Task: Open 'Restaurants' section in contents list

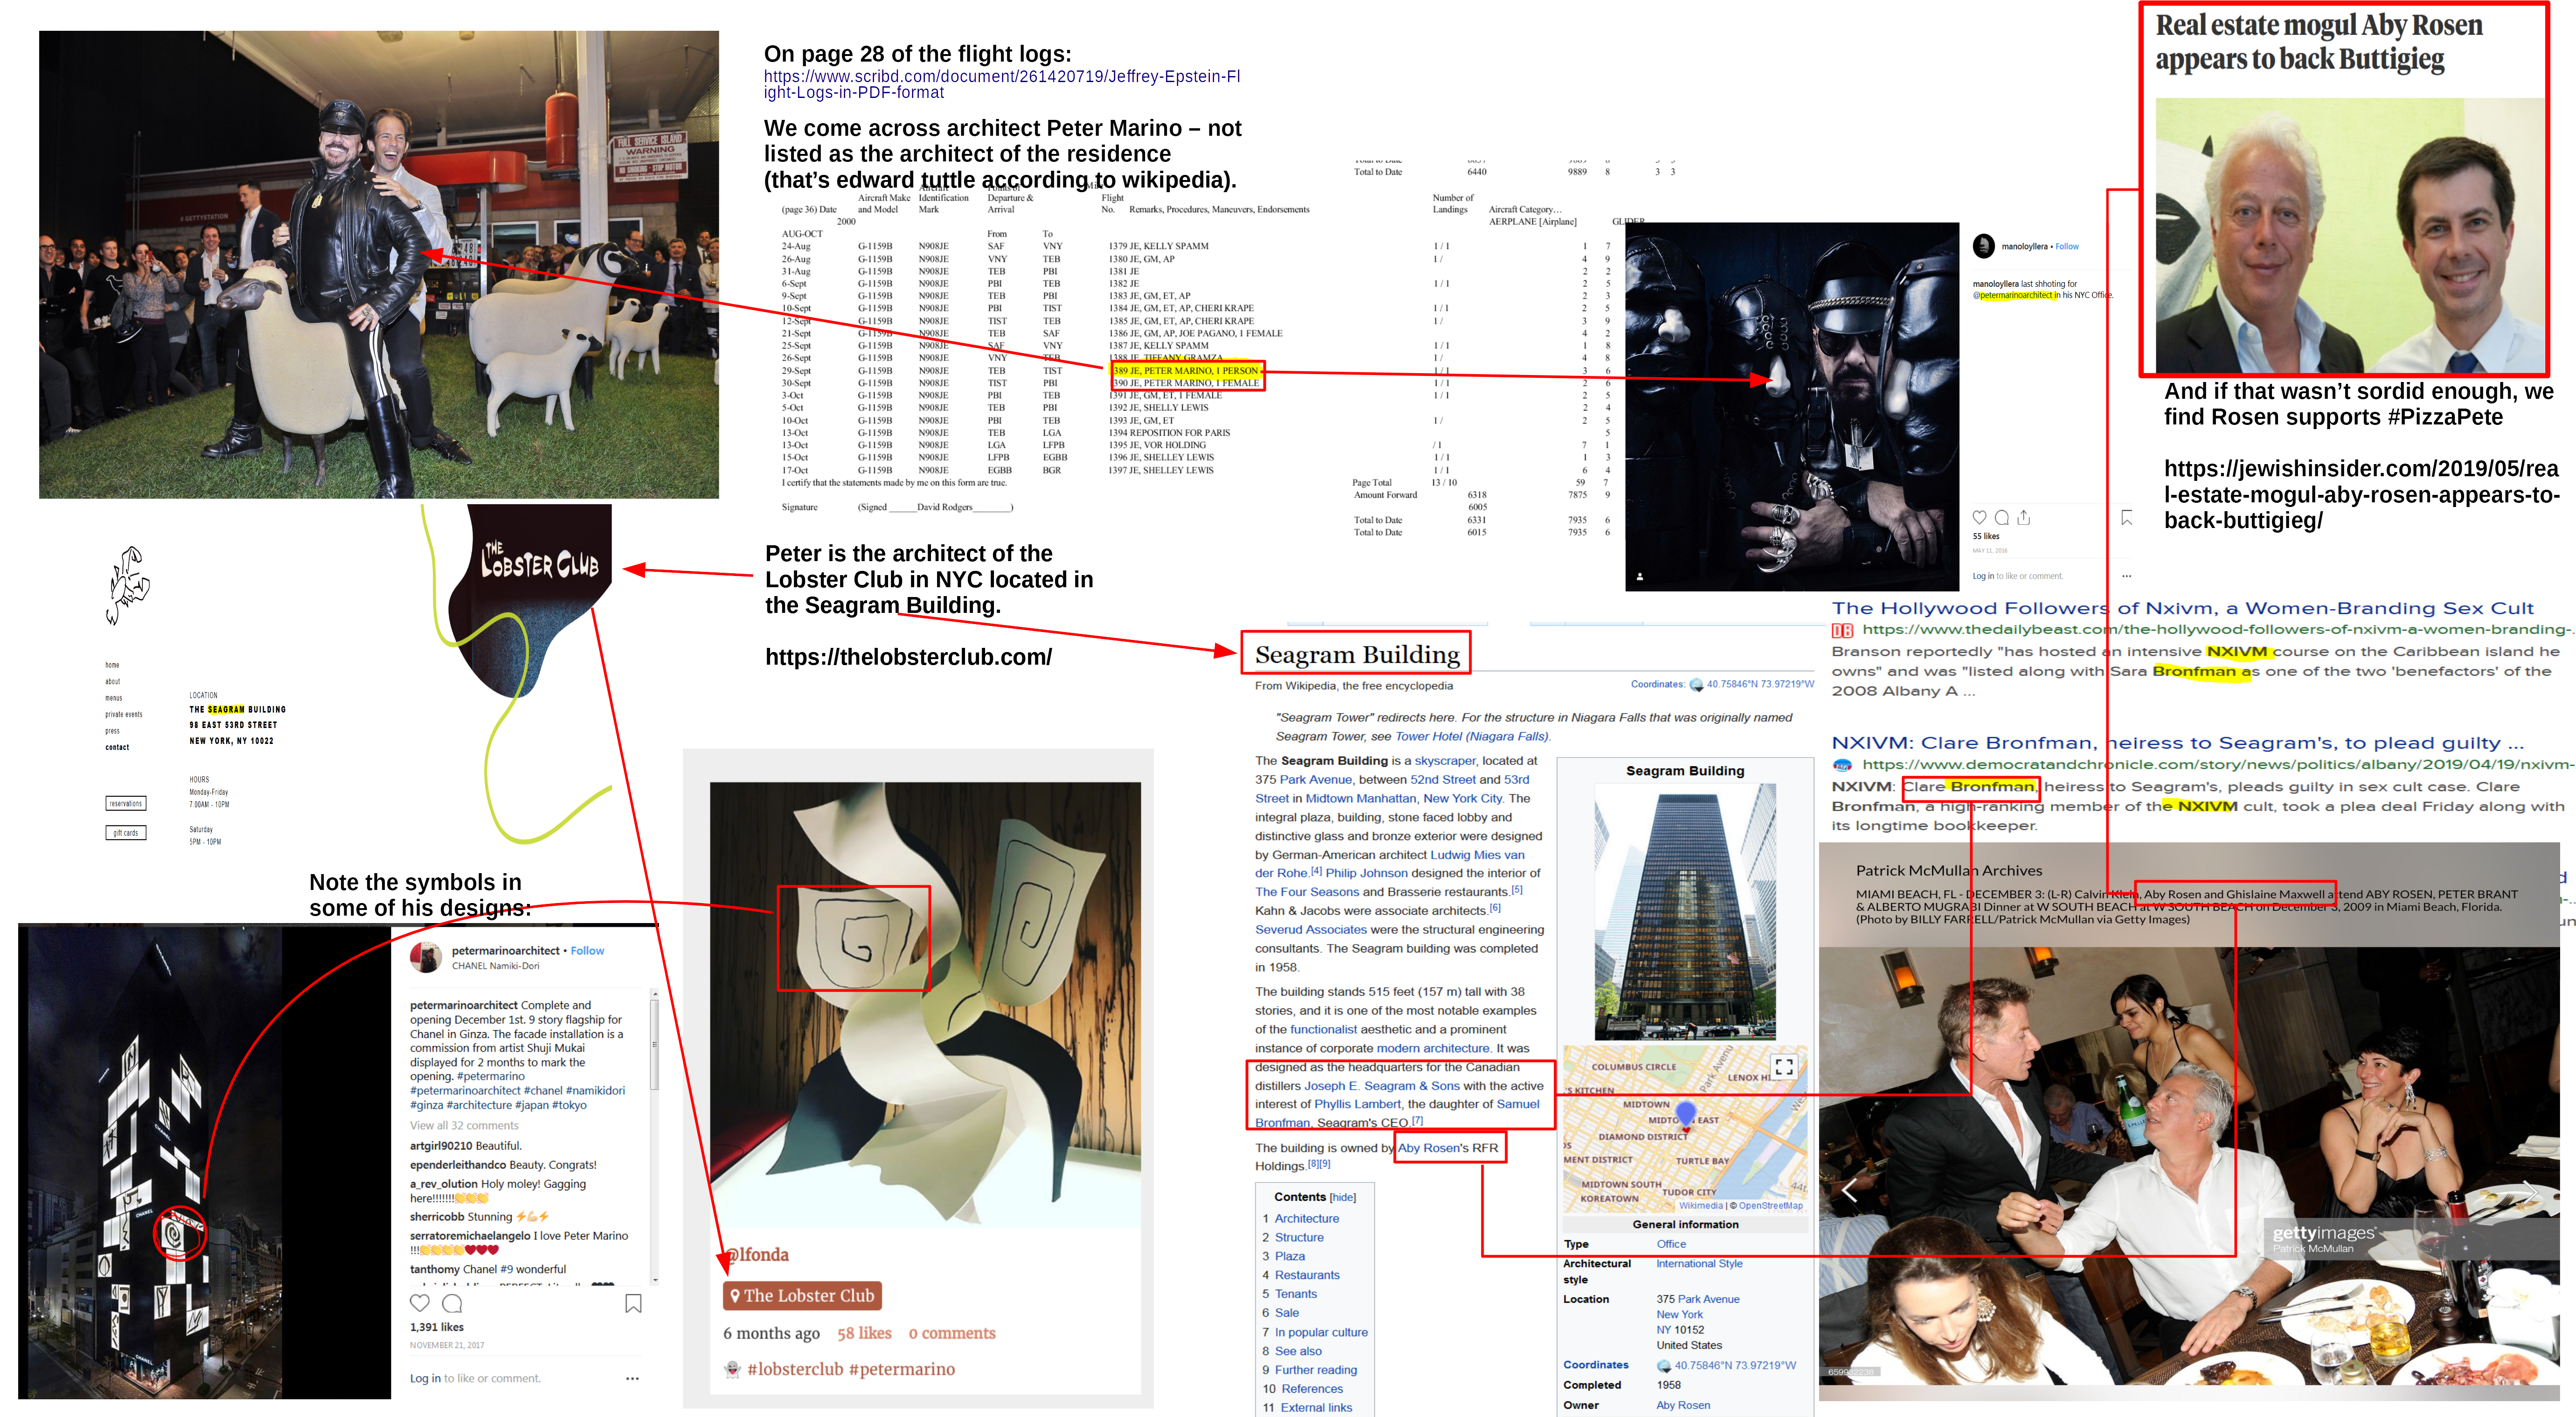Action: 1307,1275
